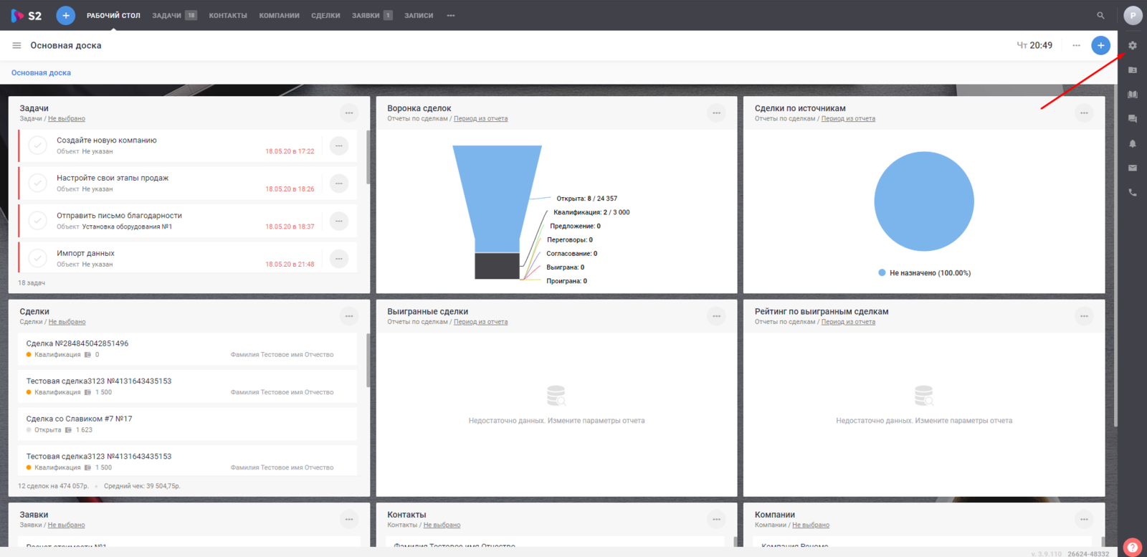Open the chat bubbles icon in sidebar

(1133, 119)
